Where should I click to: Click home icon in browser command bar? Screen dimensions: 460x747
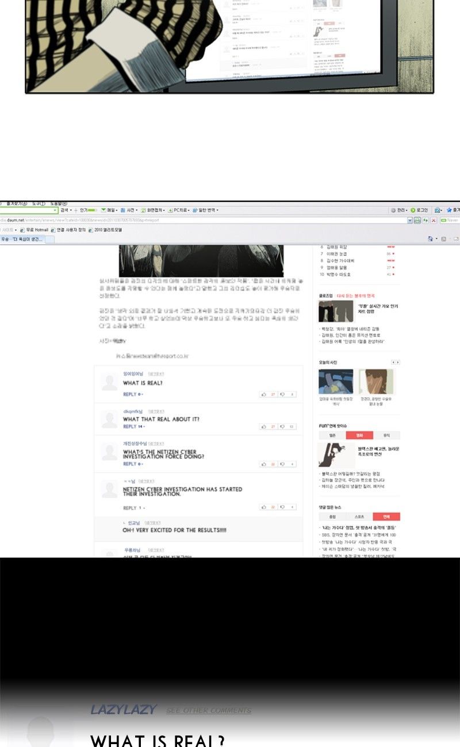pos(430,238)
